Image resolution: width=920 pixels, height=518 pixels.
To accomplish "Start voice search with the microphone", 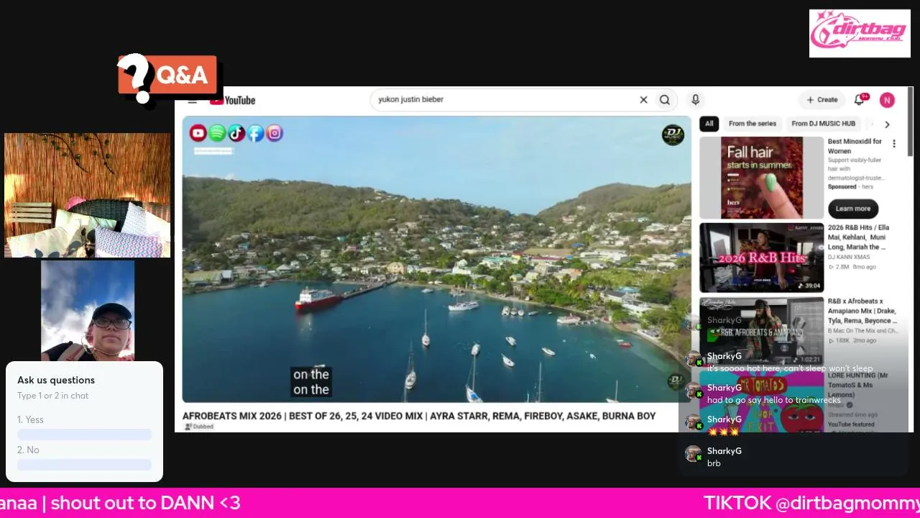I will 695,100.
